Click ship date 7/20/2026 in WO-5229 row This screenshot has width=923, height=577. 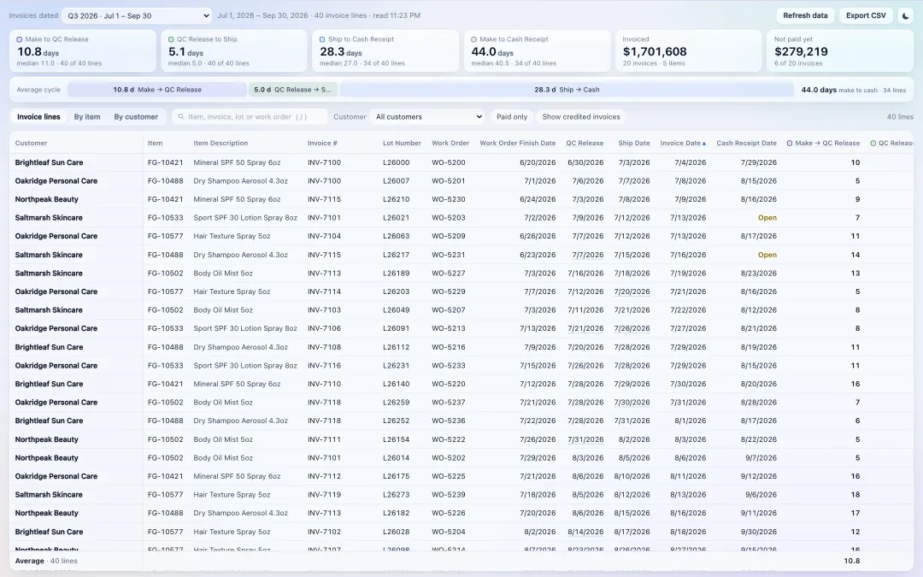point(632,291)
